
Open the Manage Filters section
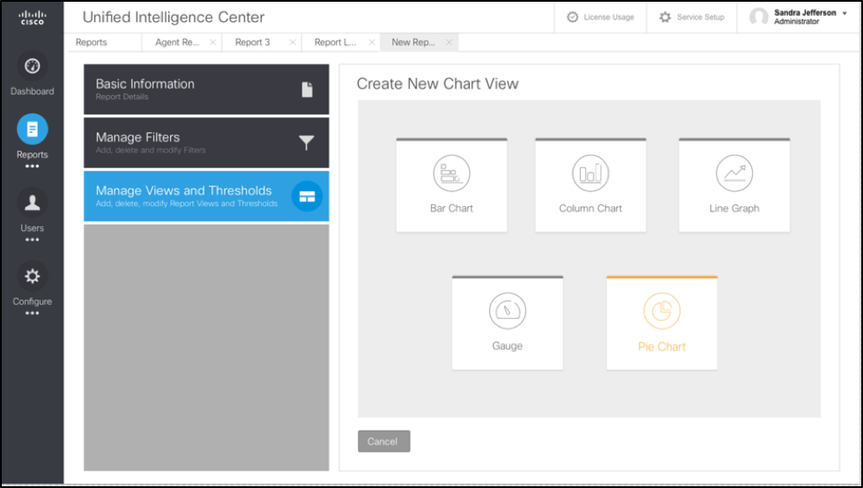(206, 143)
